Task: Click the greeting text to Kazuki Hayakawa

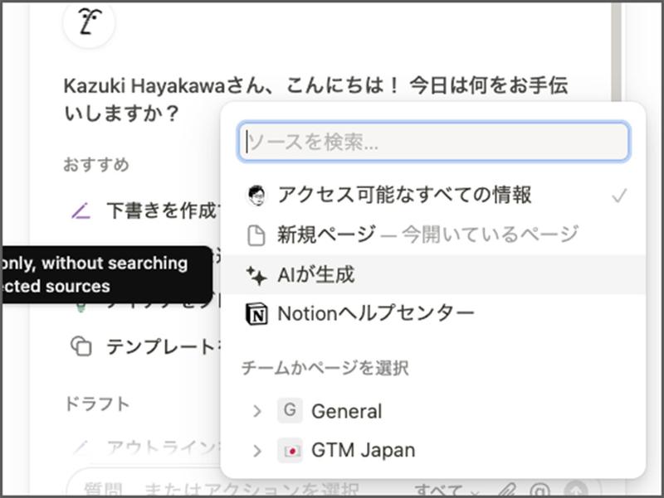Action: coord(315,99)
